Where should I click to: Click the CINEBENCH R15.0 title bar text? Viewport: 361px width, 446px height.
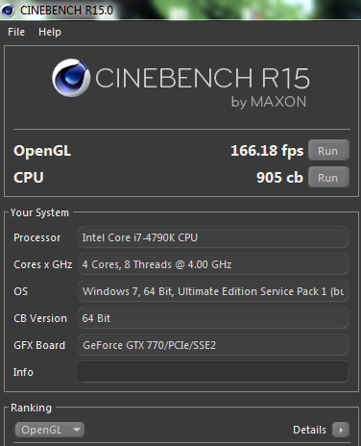tap(67, 11)
